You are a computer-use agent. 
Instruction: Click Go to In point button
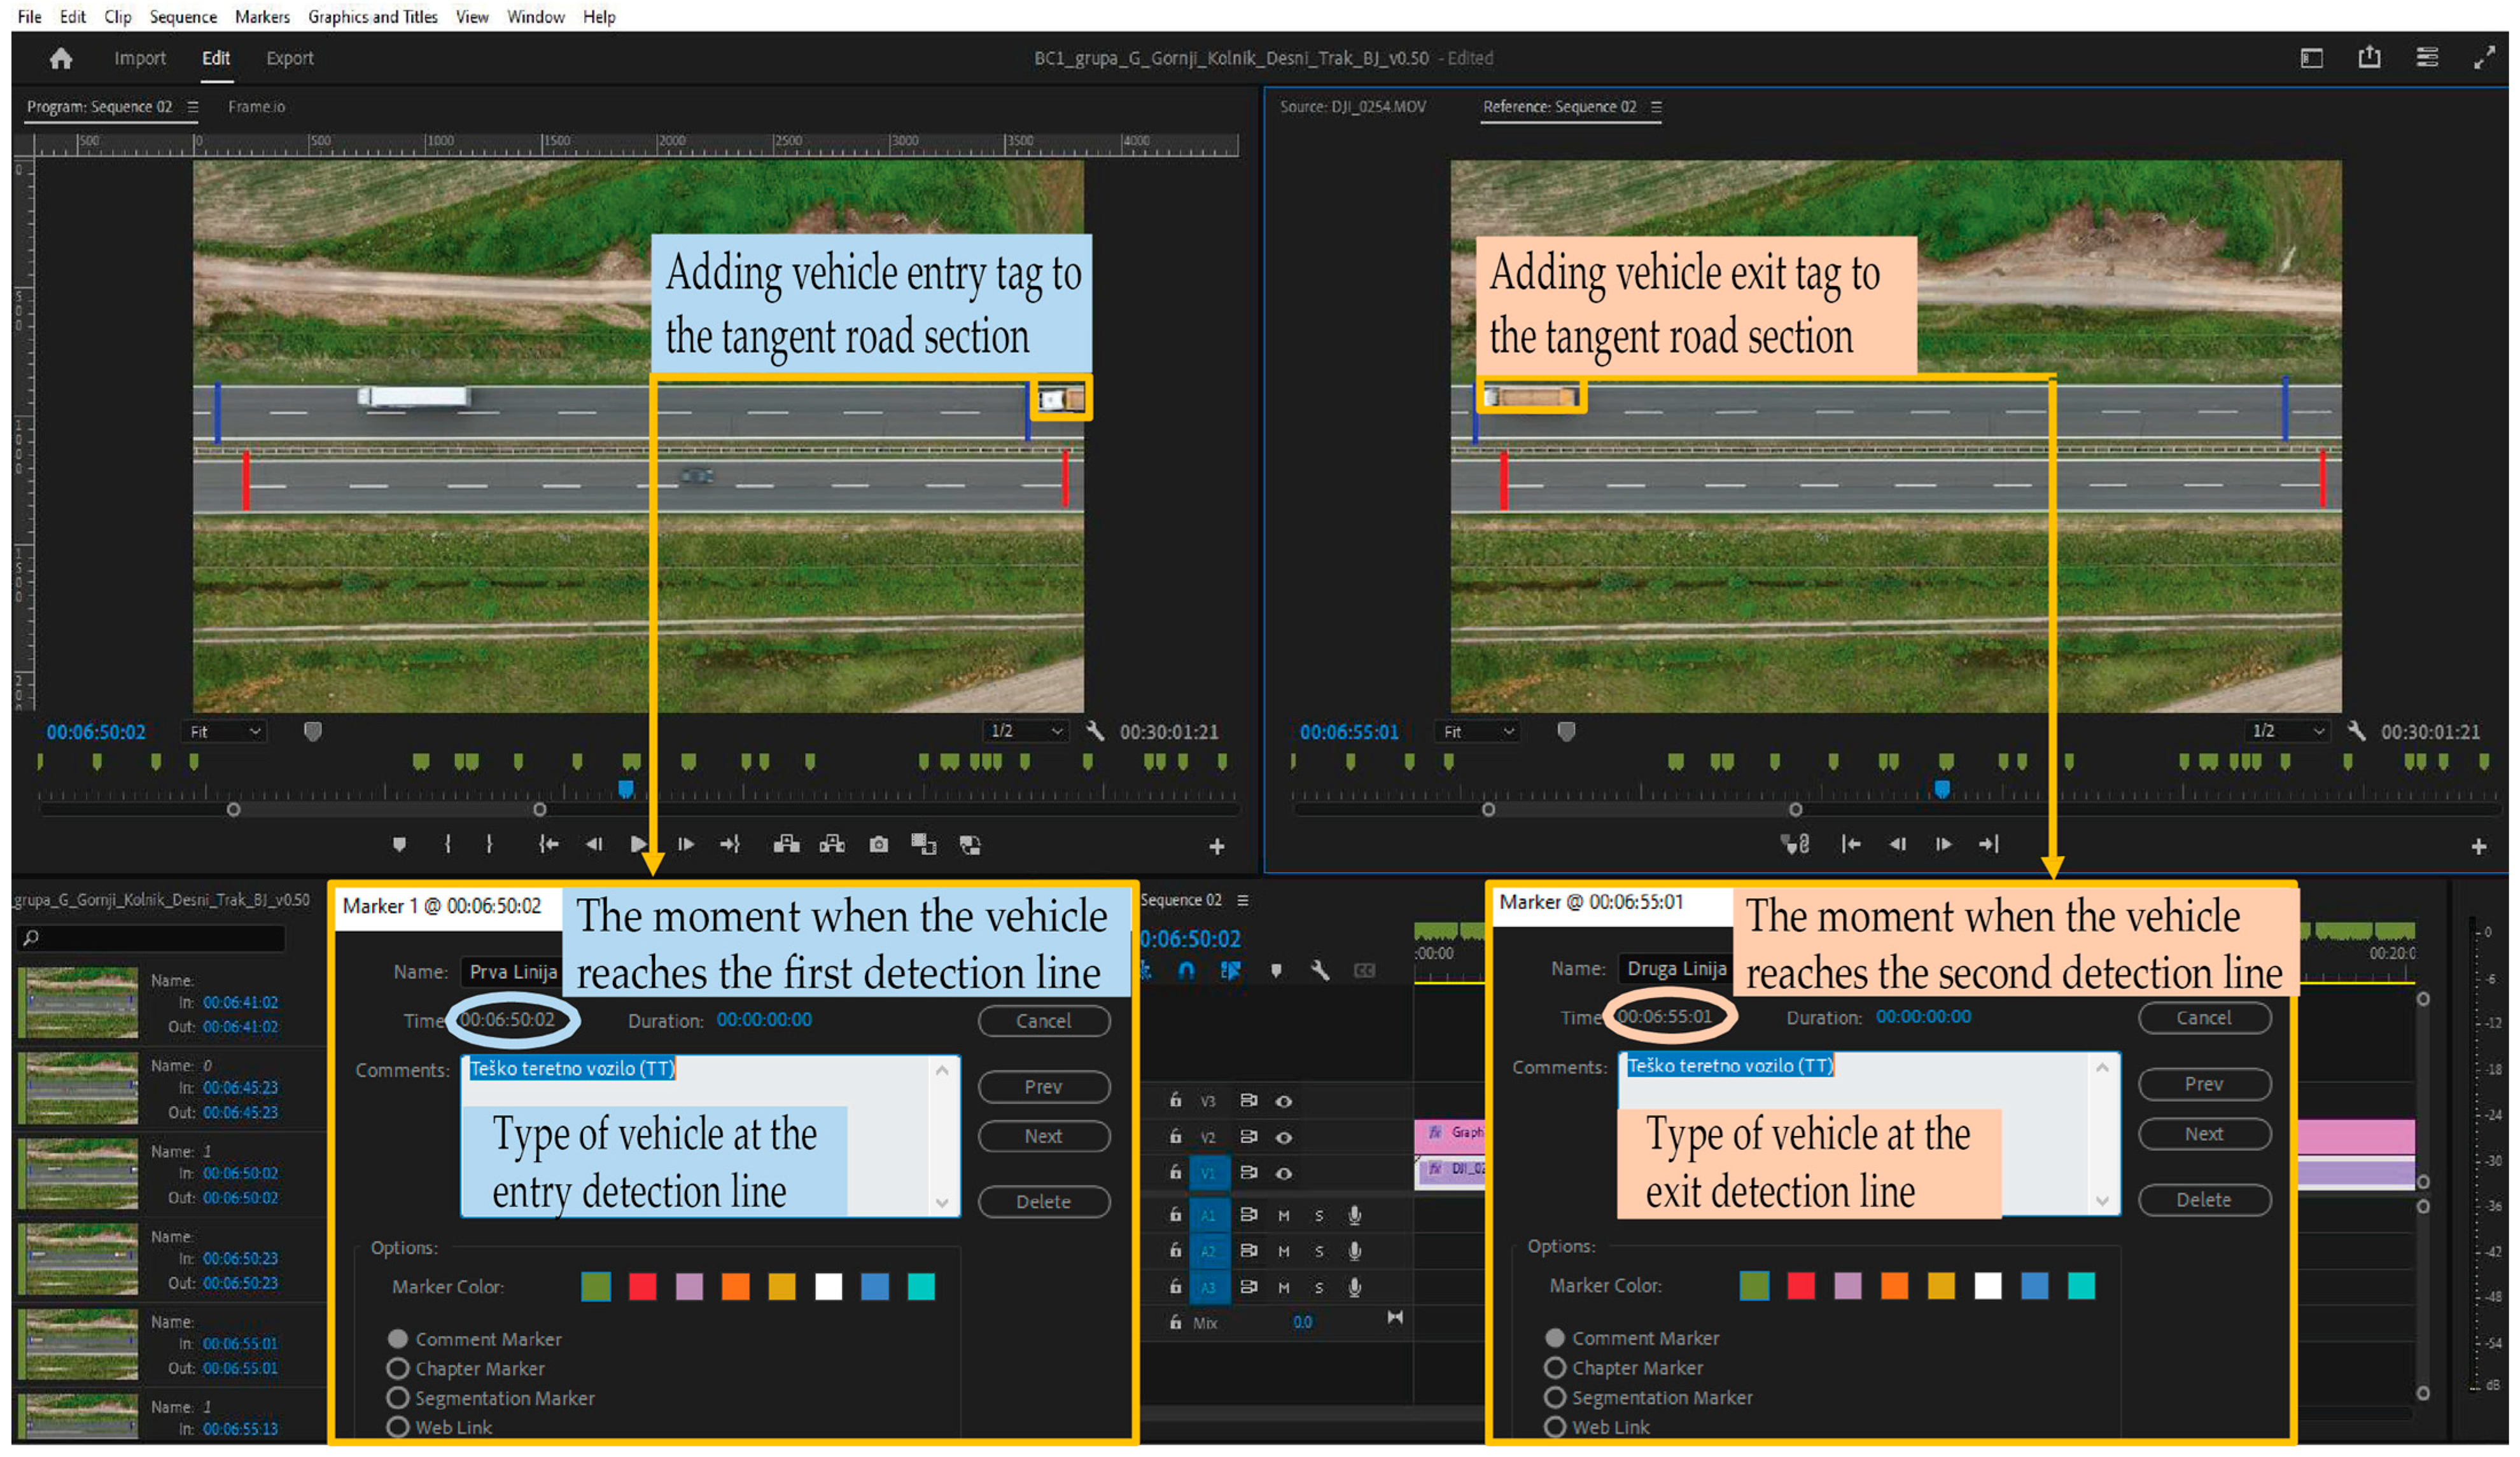548,845
